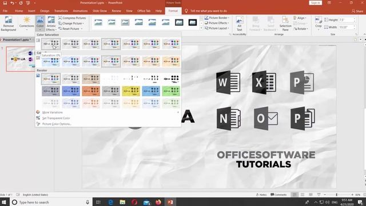
Task: Select the Crop tool
Action: coord(319,22)
